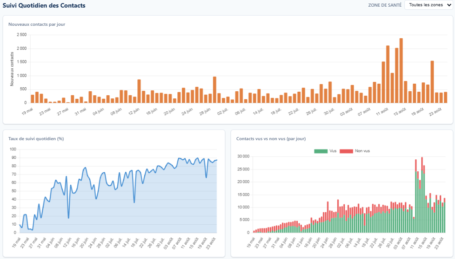Screen dimensions: 455x259
Task: Click 28 juin on the Nouveaux contacts chart axis
Action: tap(205, 111)
